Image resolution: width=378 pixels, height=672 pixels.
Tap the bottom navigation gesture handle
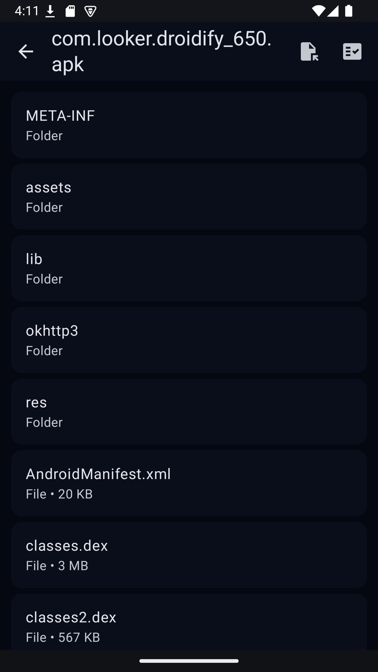click(189, 661)
